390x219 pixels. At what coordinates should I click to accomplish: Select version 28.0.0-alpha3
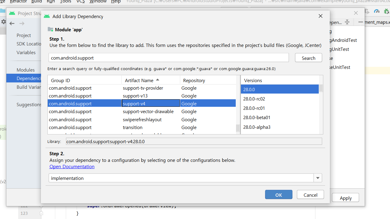tap(280, 127)
